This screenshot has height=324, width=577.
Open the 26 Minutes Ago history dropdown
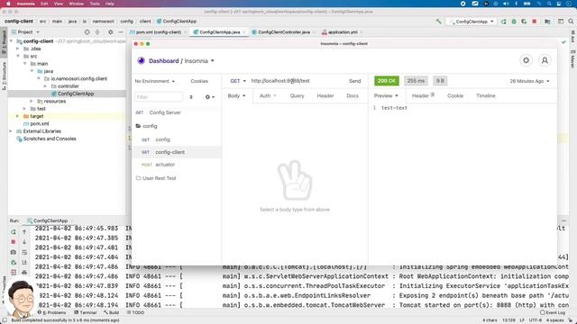point(529,81)
